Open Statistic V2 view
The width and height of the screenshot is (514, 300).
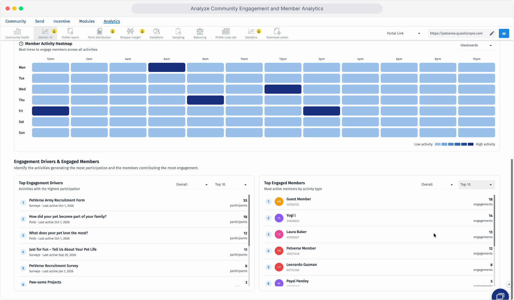tap(46, 33)
